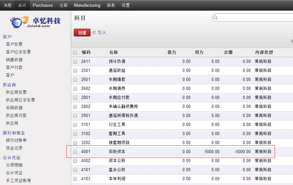Sort by the 编码 column header
This screenshot has height=185, width=293.
(86, 52)
